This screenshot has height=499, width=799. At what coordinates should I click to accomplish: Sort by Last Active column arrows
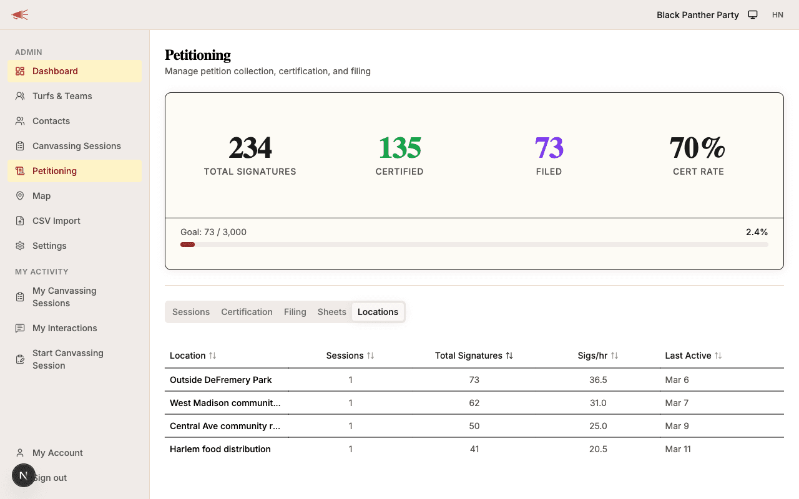(718, 356)
